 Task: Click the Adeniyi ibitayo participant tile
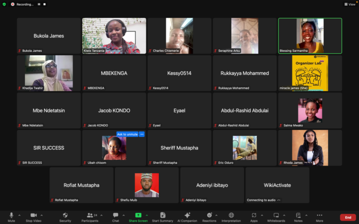click(x=212, y=185)
